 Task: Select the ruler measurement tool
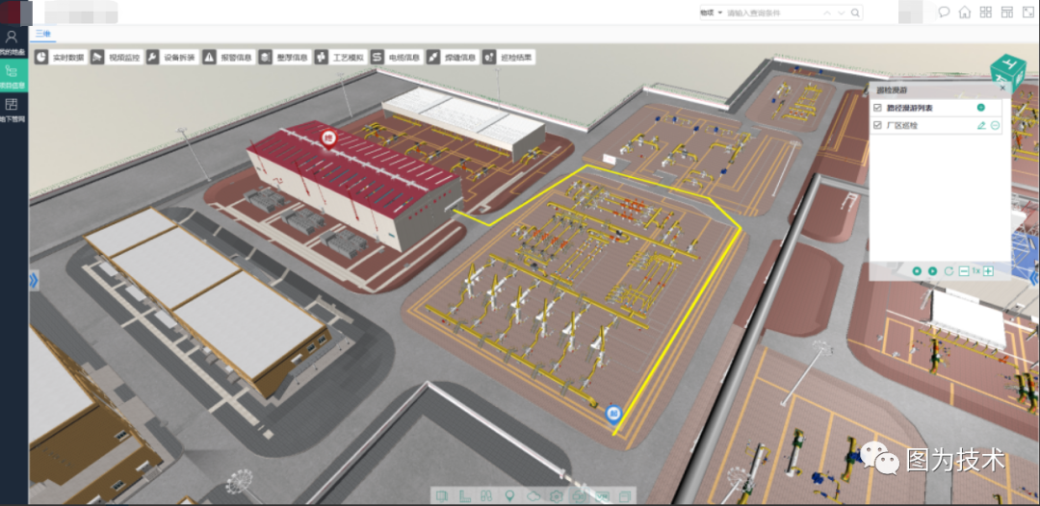tap(466, 496)
